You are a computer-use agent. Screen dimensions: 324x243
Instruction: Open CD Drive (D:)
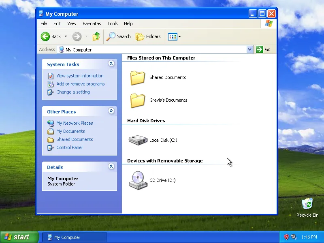tap(162, 180)
